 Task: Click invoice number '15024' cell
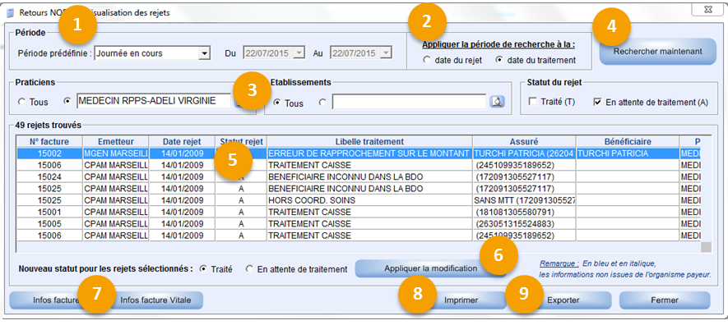point(49,176)
